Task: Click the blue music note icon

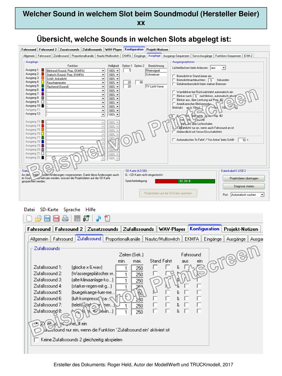Action: 98,218
